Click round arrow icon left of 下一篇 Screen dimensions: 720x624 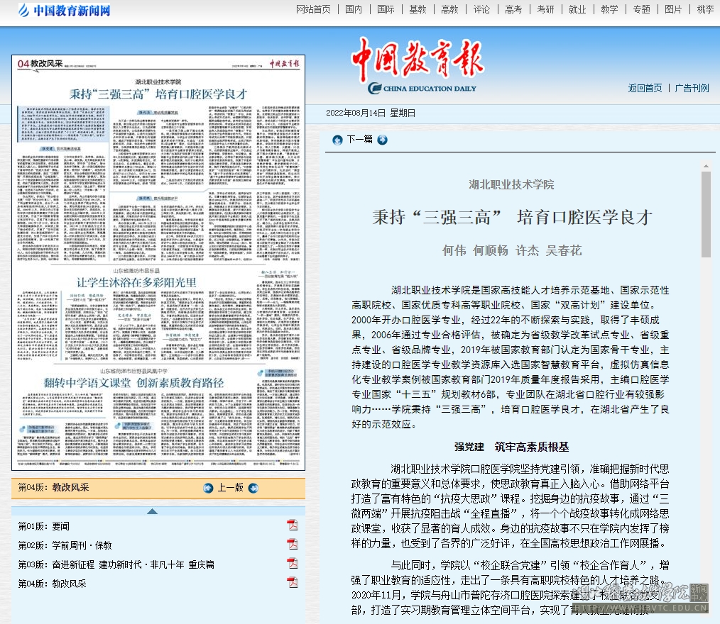(x=337, y=140)
